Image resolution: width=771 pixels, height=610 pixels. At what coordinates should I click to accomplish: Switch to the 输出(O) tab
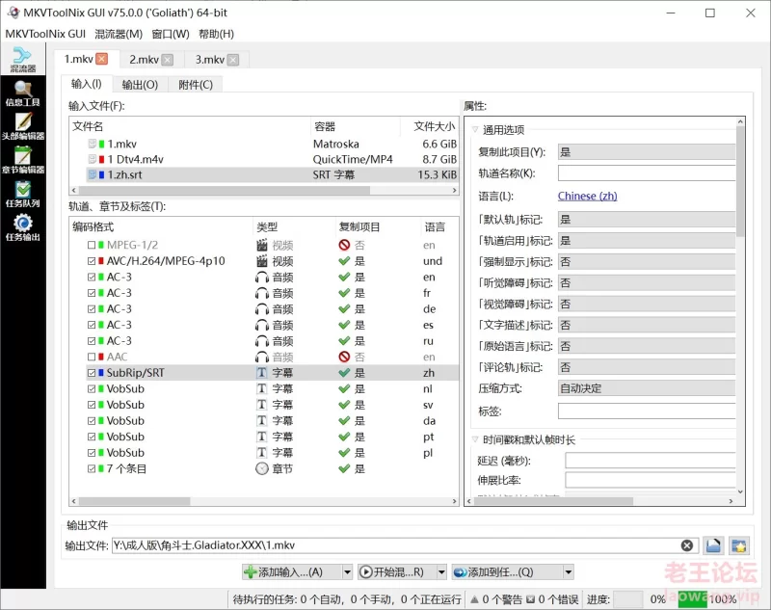click(140, 85)
